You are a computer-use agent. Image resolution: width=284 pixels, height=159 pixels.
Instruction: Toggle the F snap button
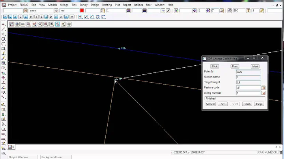coord(56,17)
